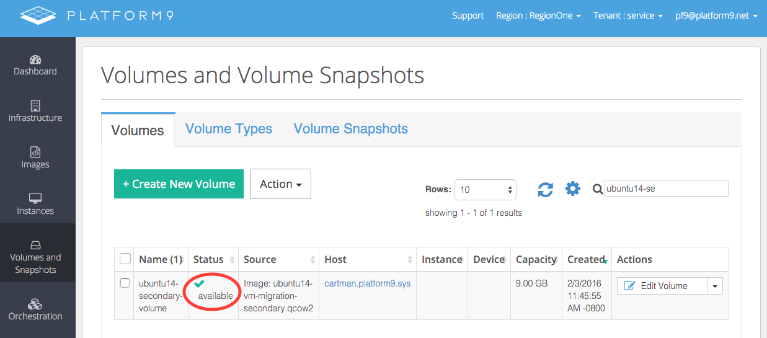Click the refresh table icon
Viewport: 767px width, 338px height.
click(545, 189)
